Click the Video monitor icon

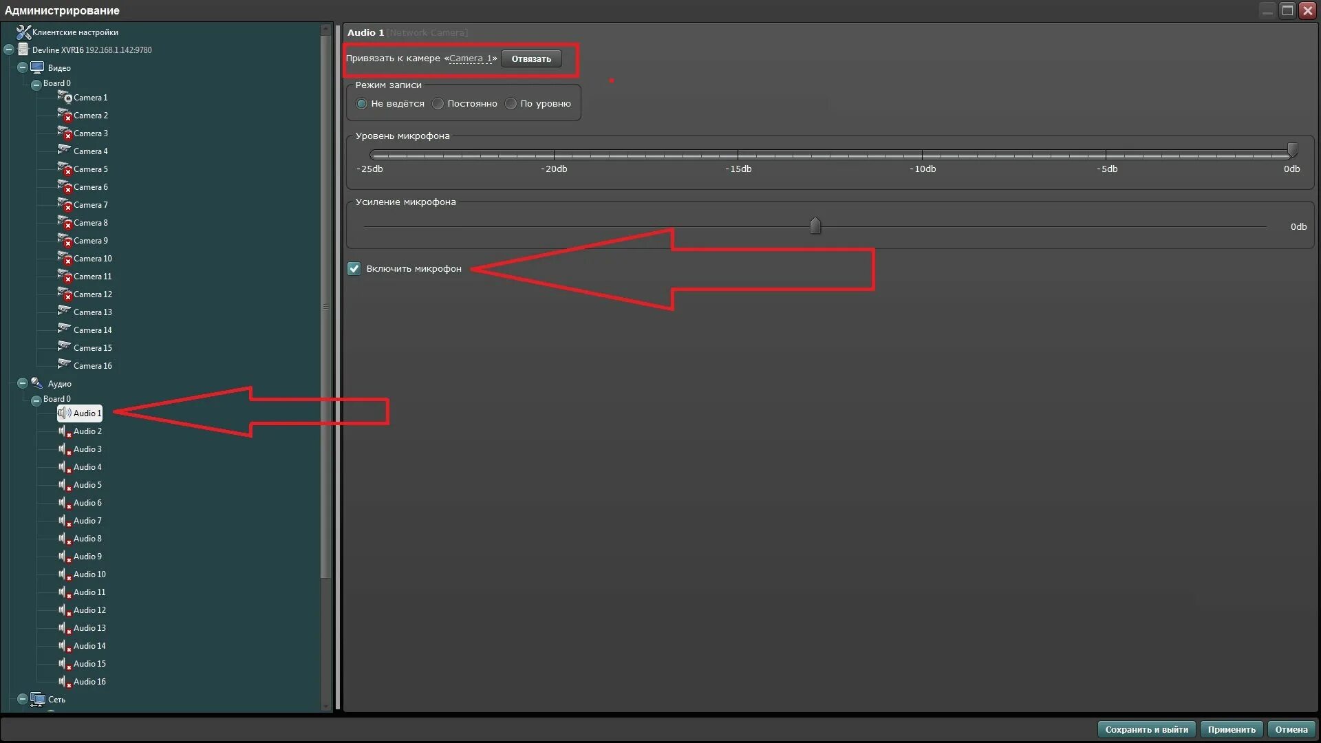[x=37, y=67]
